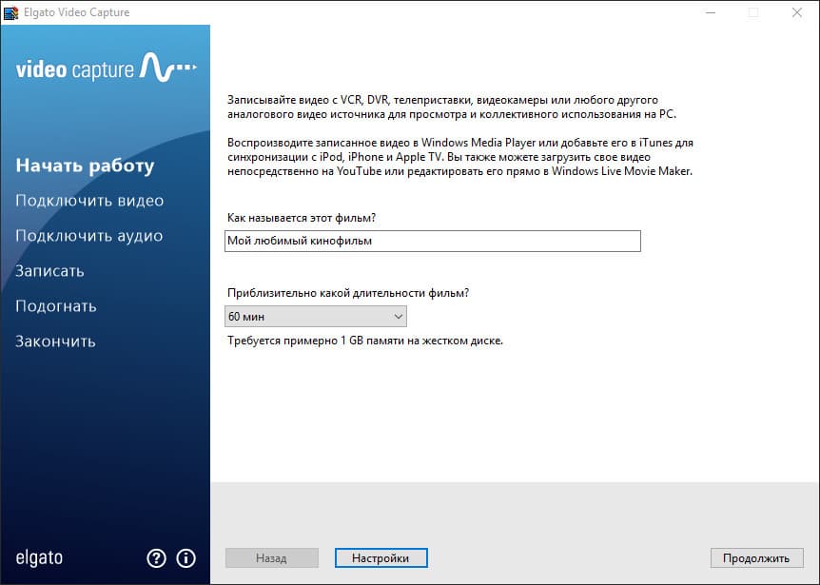Image resolution: width=820 pixels, height=585 pixels.
Task: Go to the Подключить аудио step
Action: pos(88,236)
